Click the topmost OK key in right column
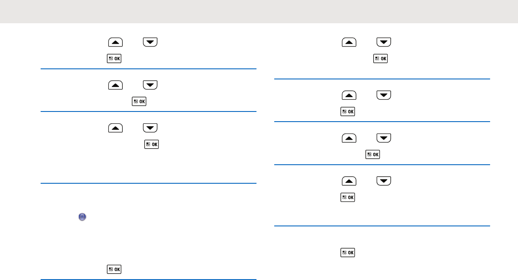The width and height of the screenshot is (518, 280). pyautogui.click(x=380, y=58)
